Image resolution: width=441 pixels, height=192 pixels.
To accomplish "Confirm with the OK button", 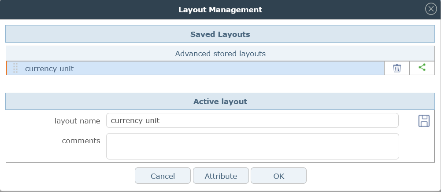I will coord(278,176).
